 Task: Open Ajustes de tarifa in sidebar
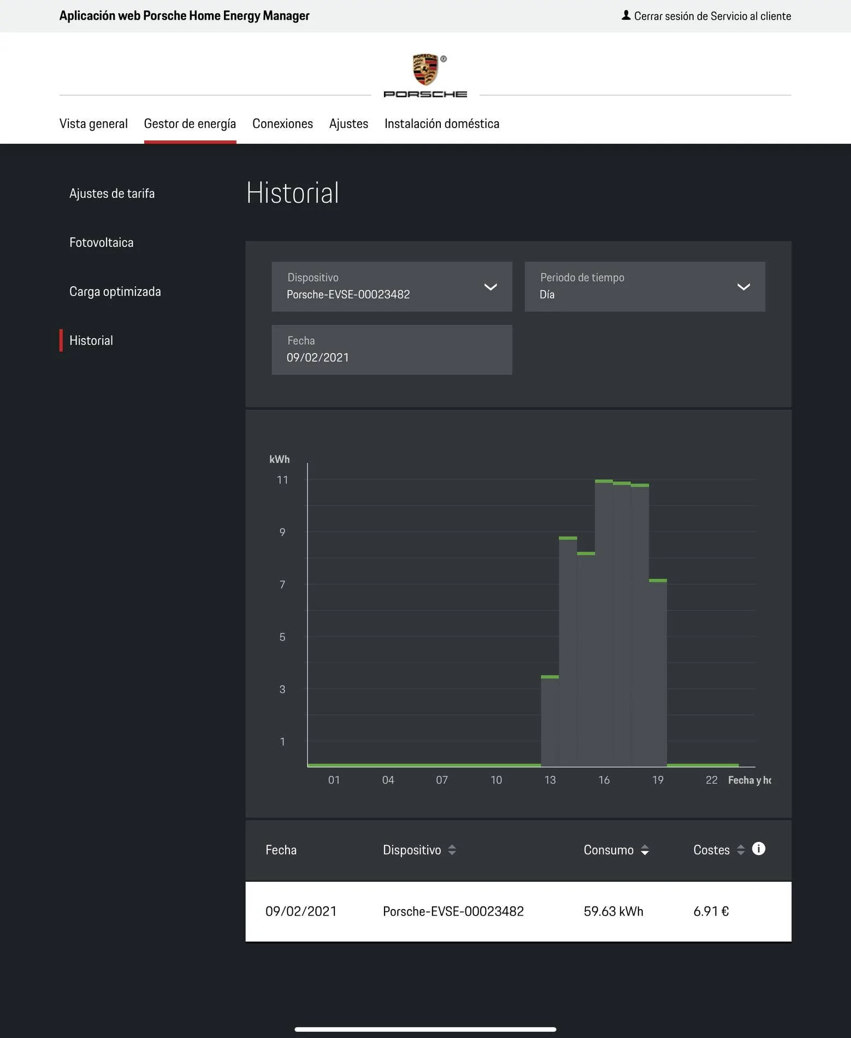112,193
